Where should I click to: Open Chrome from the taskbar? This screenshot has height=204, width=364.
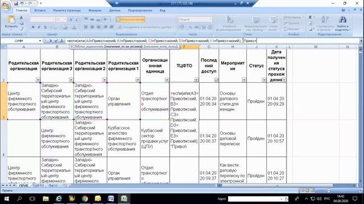click(x=85, y=199)
